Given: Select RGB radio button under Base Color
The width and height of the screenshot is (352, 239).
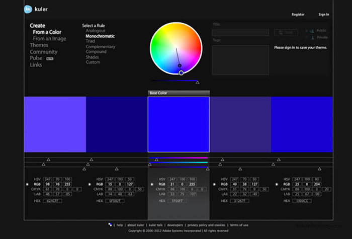Looking at the screenshot, I should (152, 185).
